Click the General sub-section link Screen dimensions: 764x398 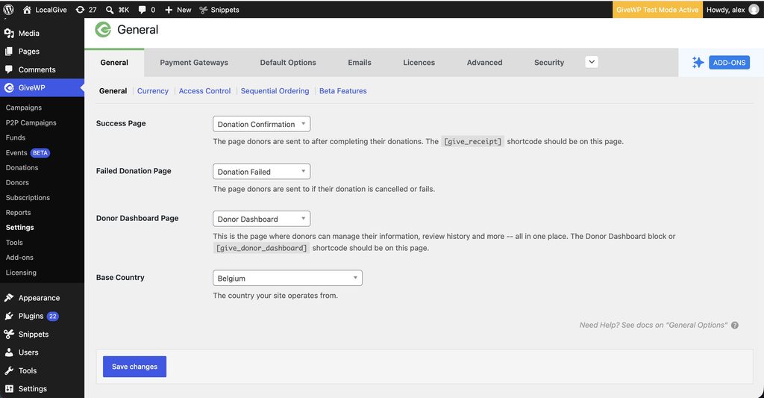tap(113, 90)
